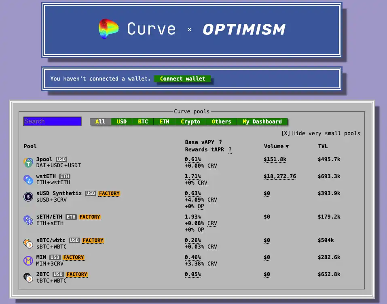Toggle Hide very small pools checkbox

click(285, 133)
